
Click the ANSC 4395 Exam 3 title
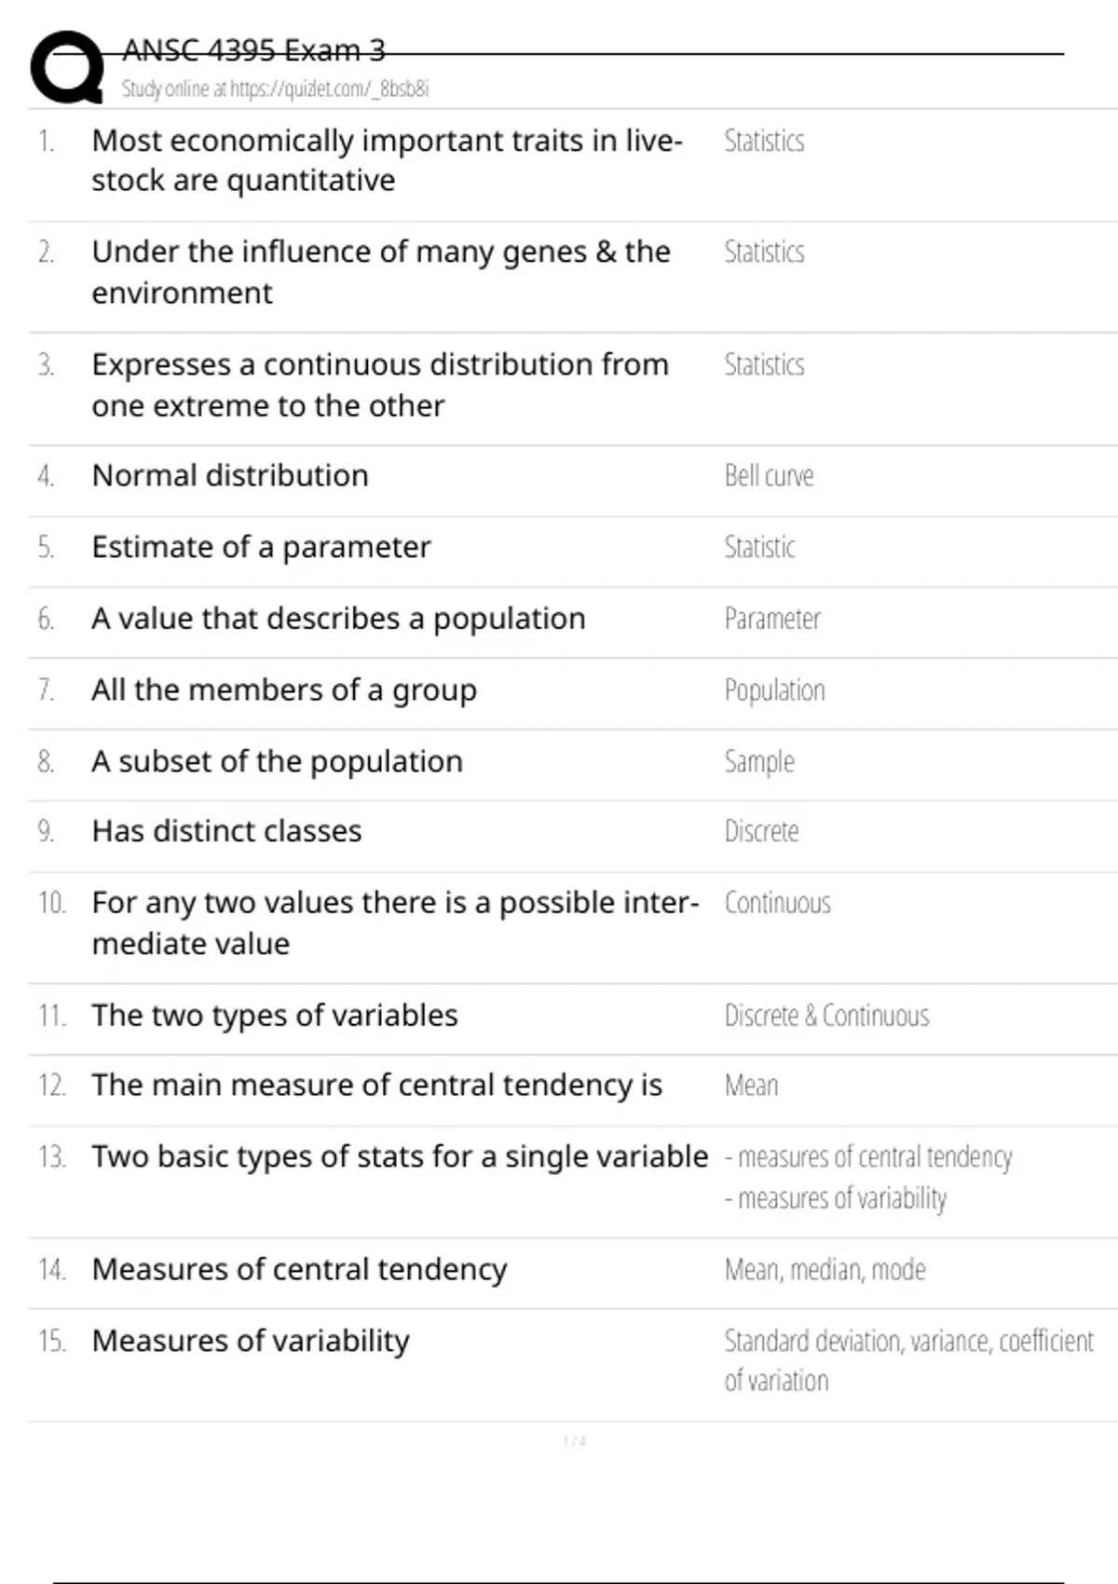[x=253, y=50]
